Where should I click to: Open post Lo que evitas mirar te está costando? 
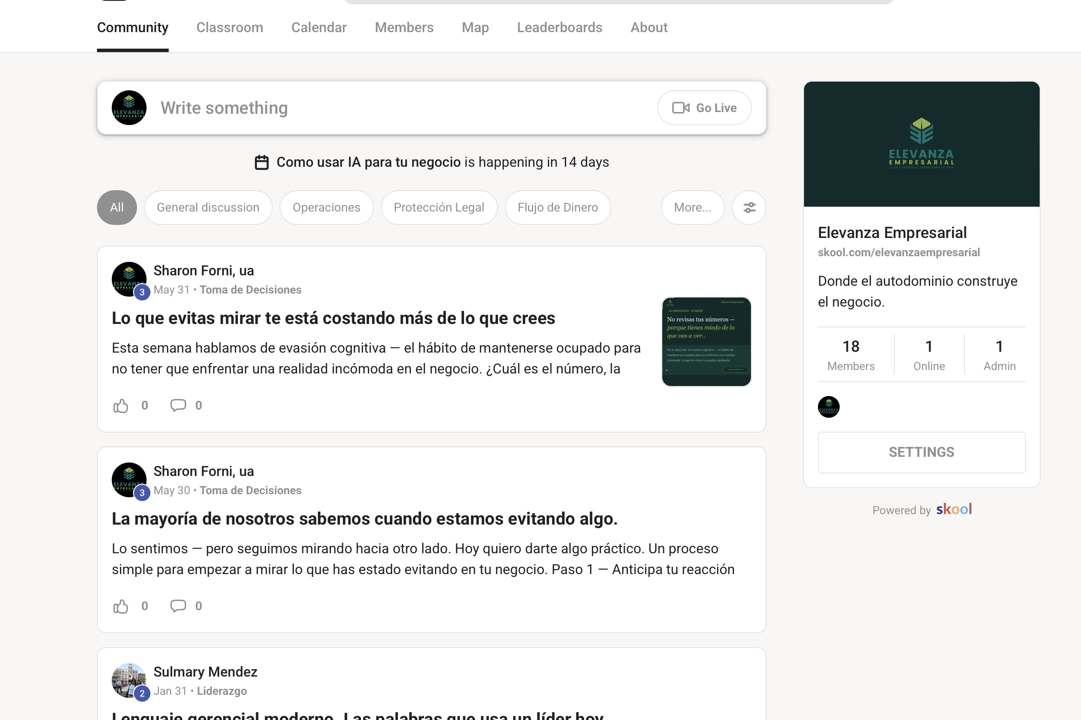point(334,318)
